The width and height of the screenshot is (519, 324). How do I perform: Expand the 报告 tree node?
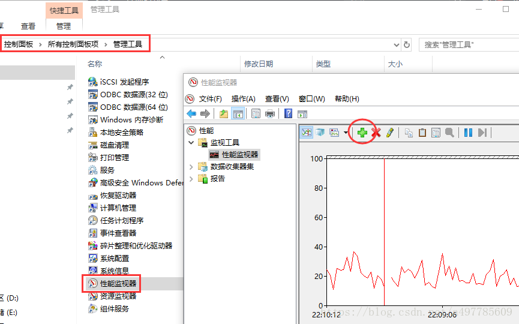(x=191, y=178)
